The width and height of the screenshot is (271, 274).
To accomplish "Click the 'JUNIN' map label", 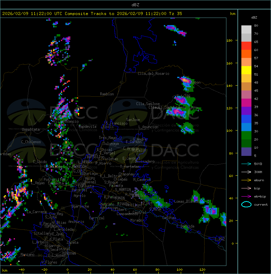I will pyautogui.click(x=120, y=198).
